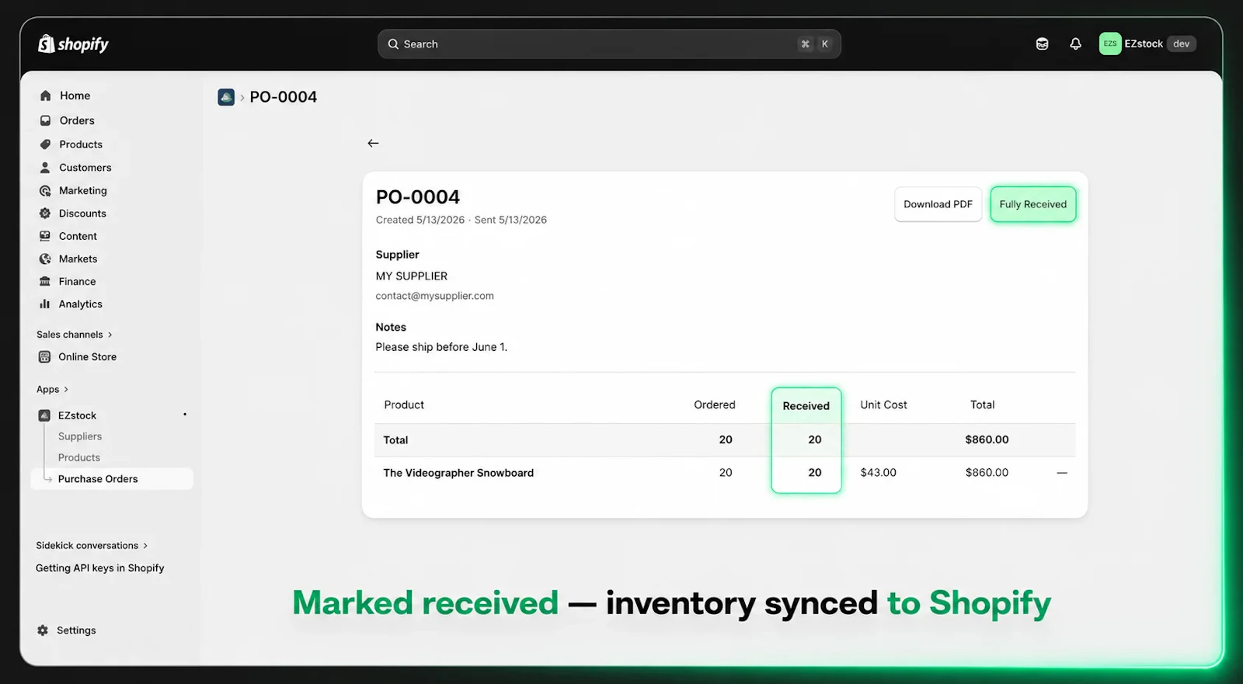Click the Content icon
The image size is (1243, 684).
point(45,236)
